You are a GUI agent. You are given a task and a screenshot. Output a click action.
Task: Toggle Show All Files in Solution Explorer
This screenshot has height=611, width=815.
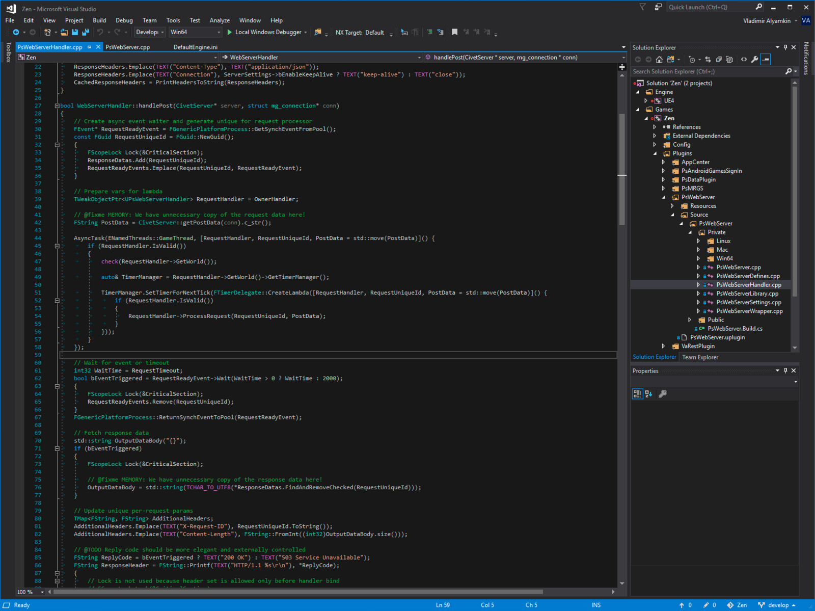coord(729,60)
